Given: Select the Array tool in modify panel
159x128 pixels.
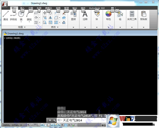Looking at the screenshot, I should [x=56, y=22].
